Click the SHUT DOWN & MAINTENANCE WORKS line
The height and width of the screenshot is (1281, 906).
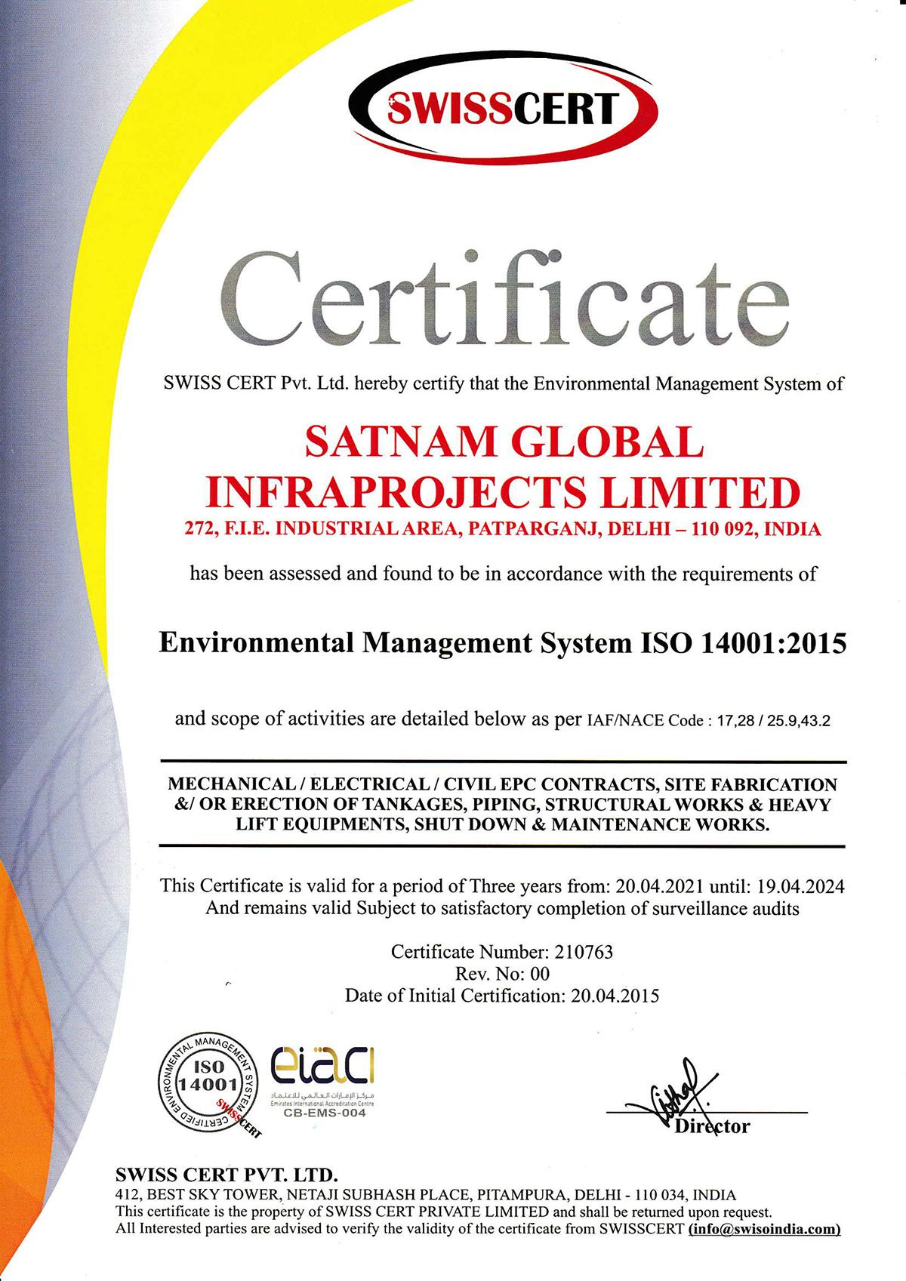(x=503, y=825)
